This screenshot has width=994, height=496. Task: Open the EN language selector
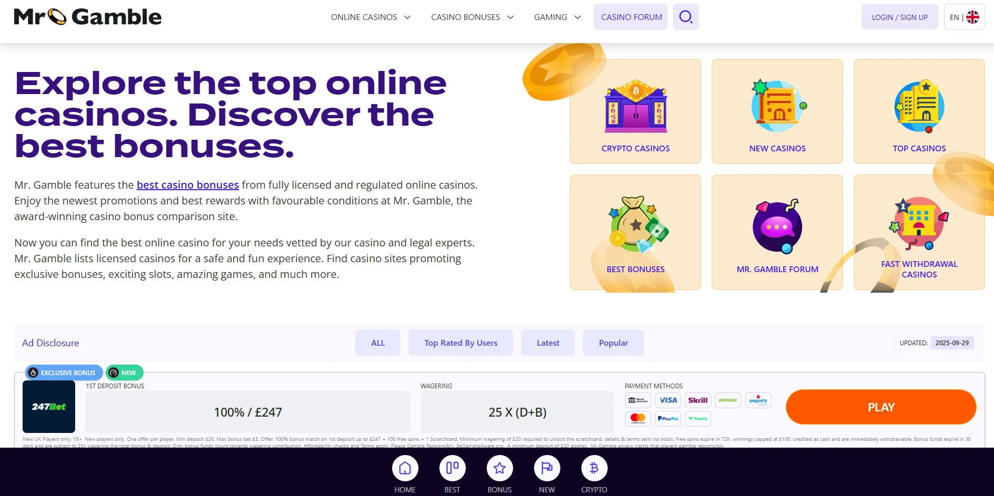pos(964,17)
